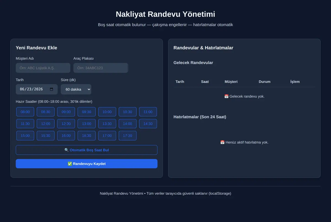Screen dimensions: 331x222
Task: Click Otomatik Boş Saat Bul button
Action: click(x=87, y=150)
